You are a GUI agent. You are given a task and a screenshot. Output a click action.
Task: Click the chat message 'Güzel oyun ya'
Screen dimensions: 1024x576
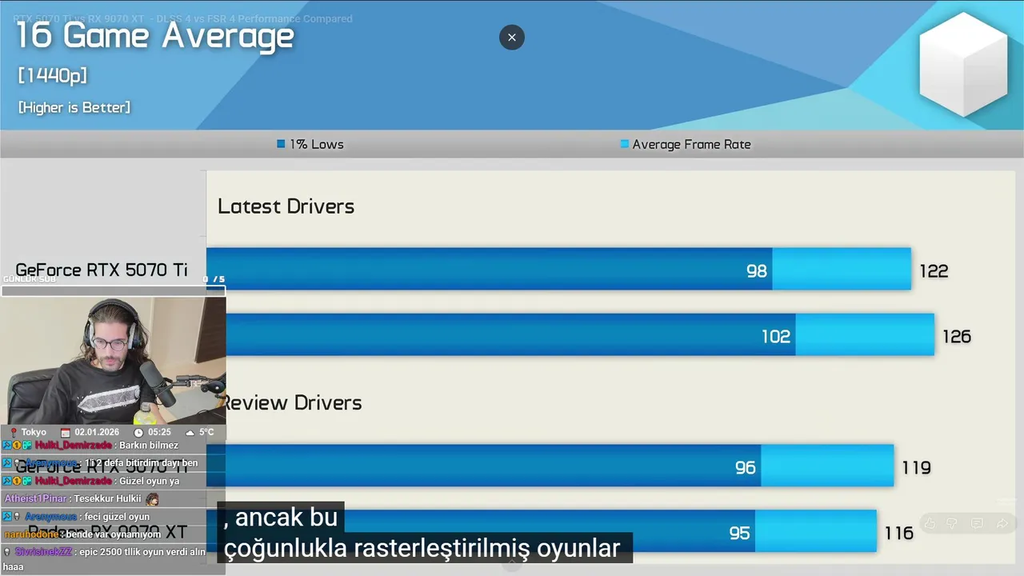point(150,482)
